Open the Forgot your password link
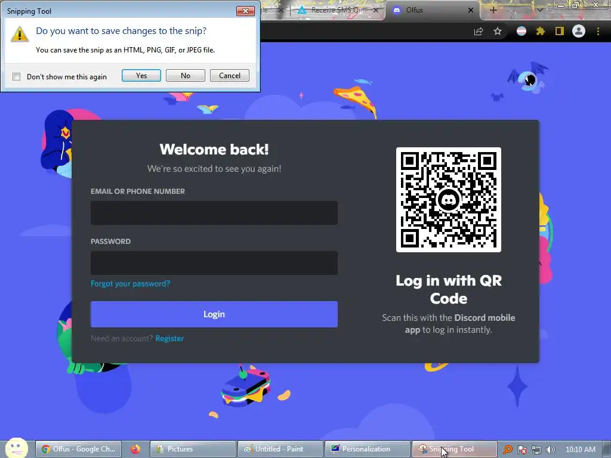The width and height of the screenshot is (611, 458). 130,283
